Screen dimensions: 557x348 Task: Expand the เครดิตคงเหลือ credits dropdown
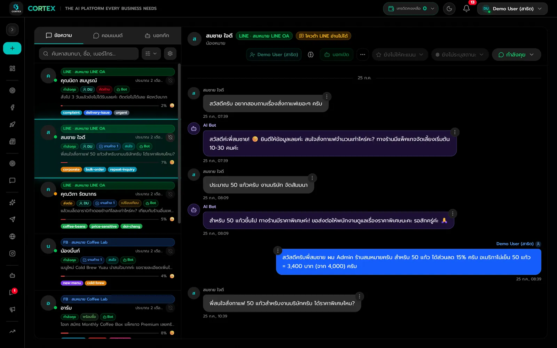click(411, 9)
